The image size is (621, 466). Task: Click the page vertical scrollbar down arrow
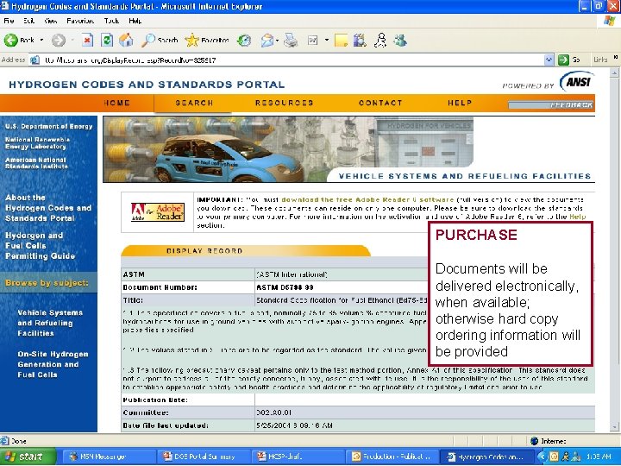click(x=614, y=427)
